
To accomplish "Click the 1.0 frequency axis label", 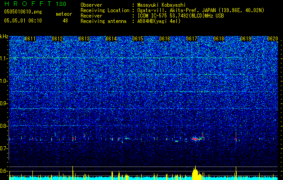I will tap(4, 81).
